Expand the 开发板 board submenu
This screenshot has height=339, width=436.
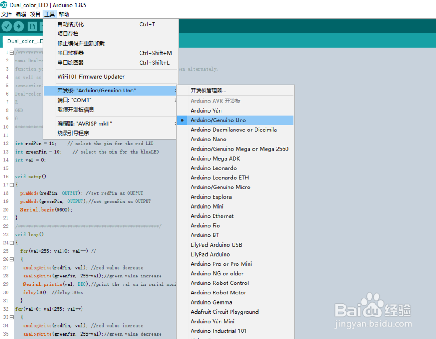click(x=110, y=90)
